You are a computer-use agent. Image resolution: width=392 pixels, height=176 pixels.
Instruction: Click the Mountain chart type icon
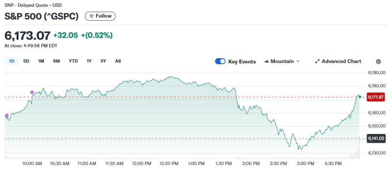pyautogui.click(x=267, y=61)
